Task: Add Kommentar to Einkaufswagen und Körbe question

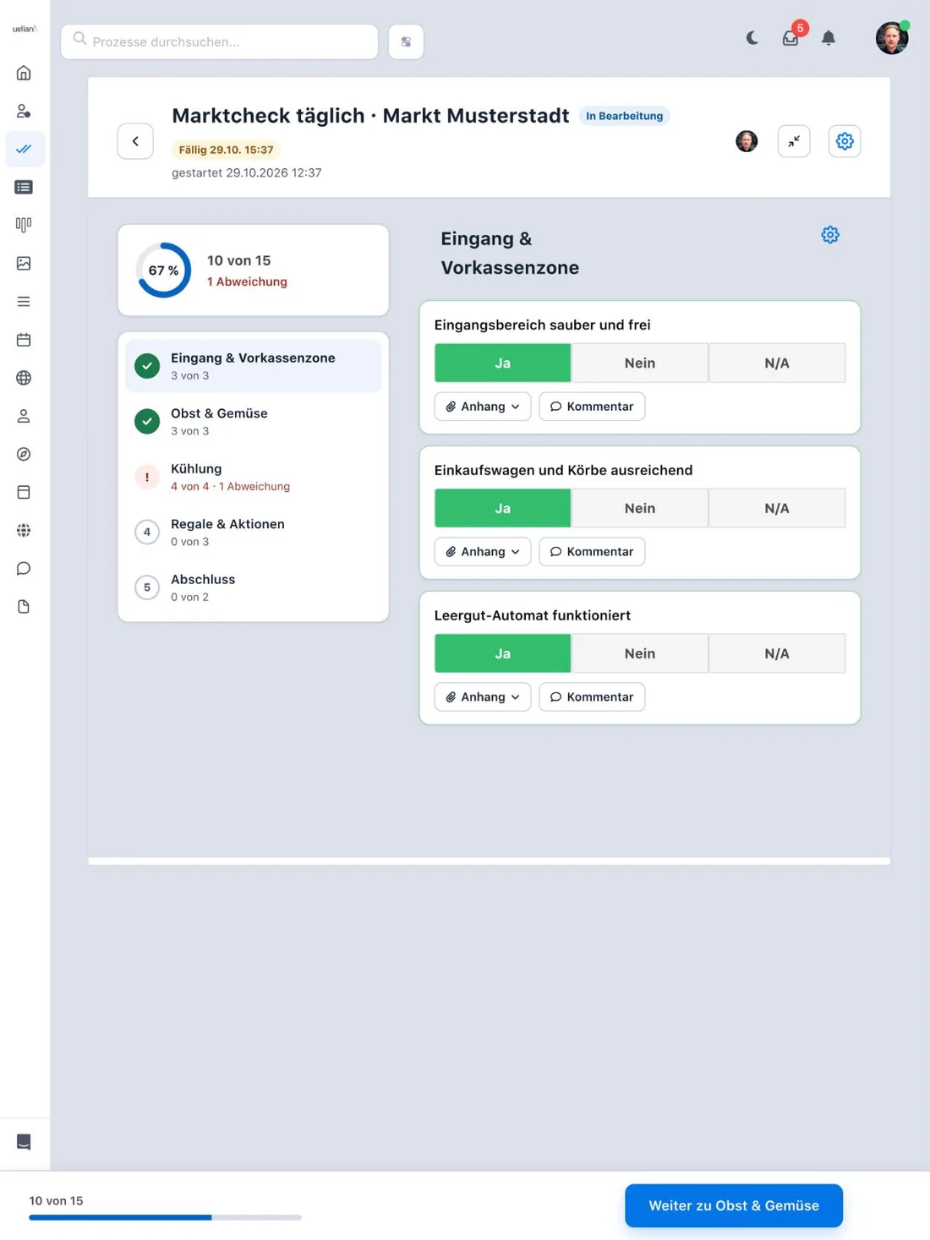Action: pyautogui.click(x=592, y=552)
